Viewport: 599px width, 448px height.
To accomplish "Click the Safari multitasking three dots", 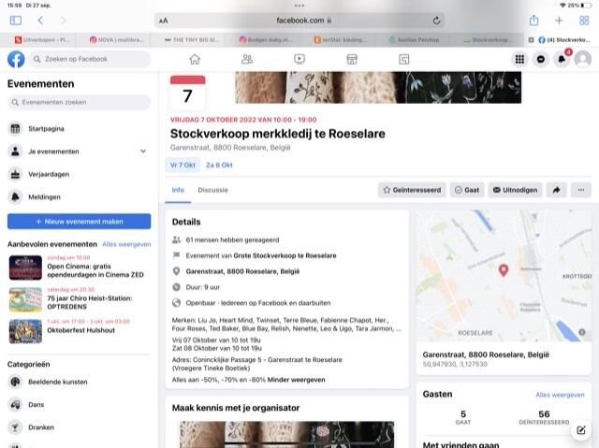I will (x=299, y=6).
